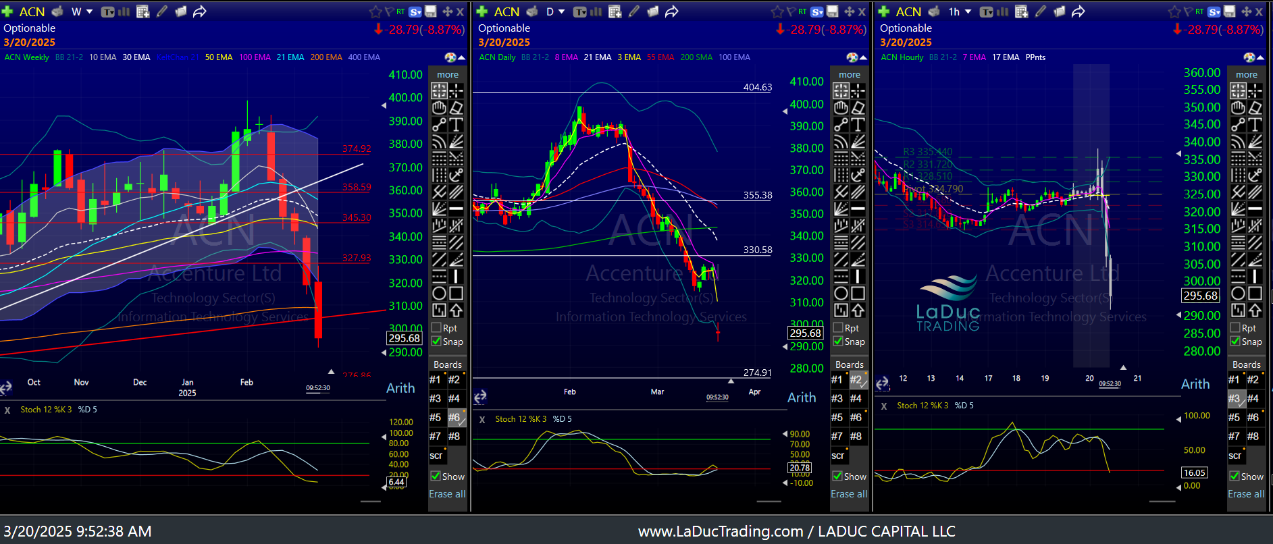
Task: Collapse the hourly chart indicator legend arrow
Action: point(1260,57)
